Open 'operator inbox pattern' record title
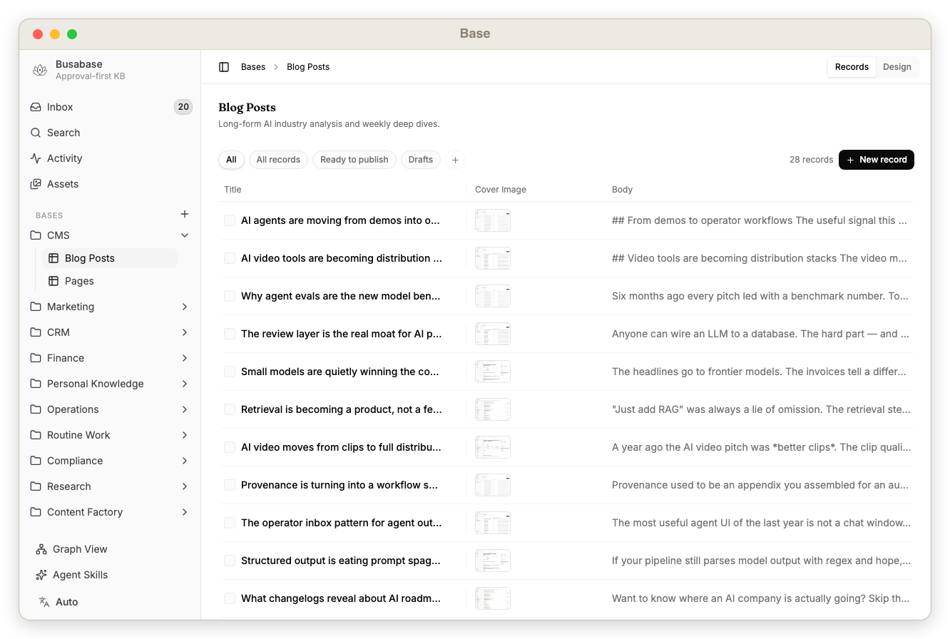The height and width of the screenshot is (639, 950). click(341, 523)
